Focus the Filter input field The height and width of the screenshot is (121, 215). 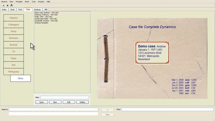point(64,97)
